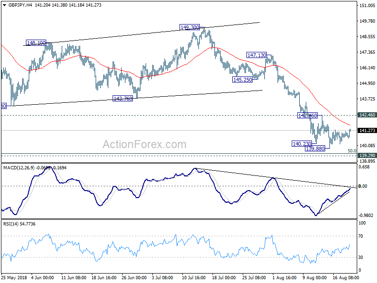
Task: Click the RSI(14) 54.7736 indicator label
Action: (19, 224)
